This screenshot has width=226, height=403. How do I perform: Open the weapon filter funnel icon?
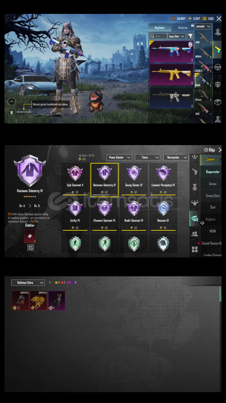(190, 36)
